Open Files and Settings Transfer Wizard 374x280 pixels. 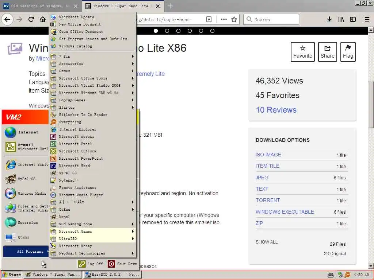tap(26, 208)
